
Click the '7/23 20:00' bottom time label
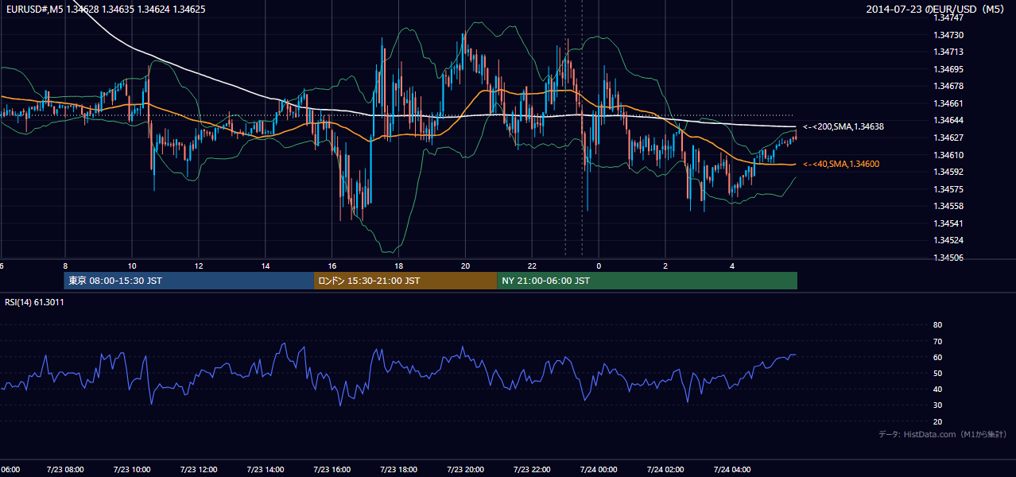tap(466, 470)
